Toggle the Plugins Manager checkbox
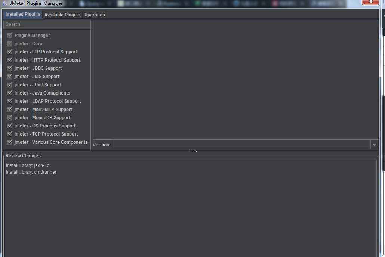The width and height of the screenshot is (385, 257). point(10,35)
